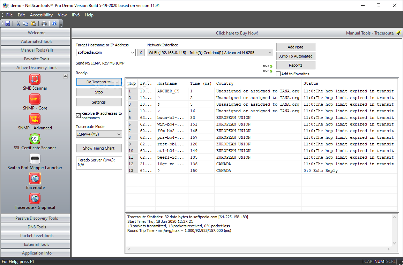The image size is (403, 265).
Task: Click Add Note button
Action: click(296, 47)
